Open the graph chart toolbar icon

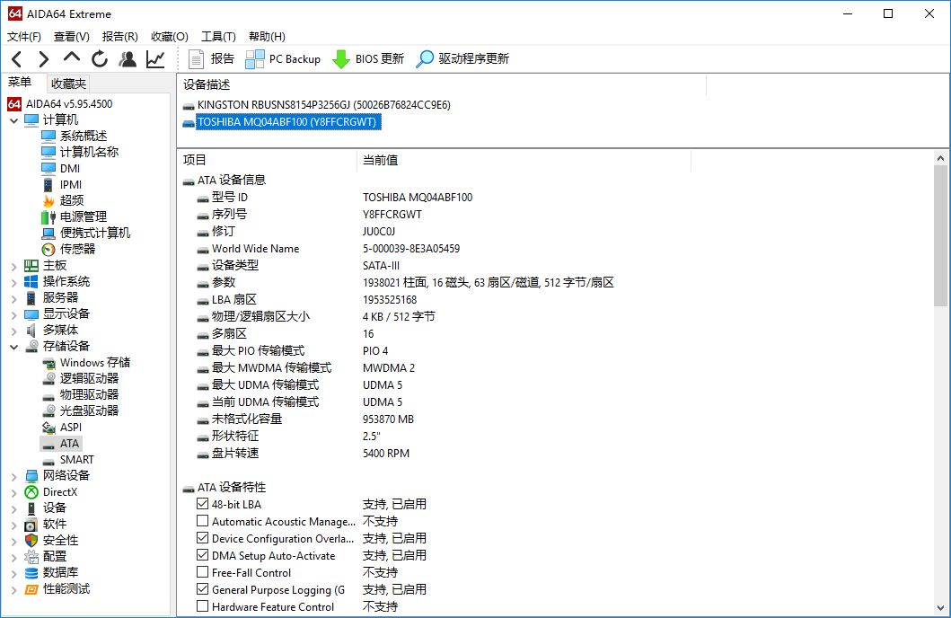(x=155, y=58)
